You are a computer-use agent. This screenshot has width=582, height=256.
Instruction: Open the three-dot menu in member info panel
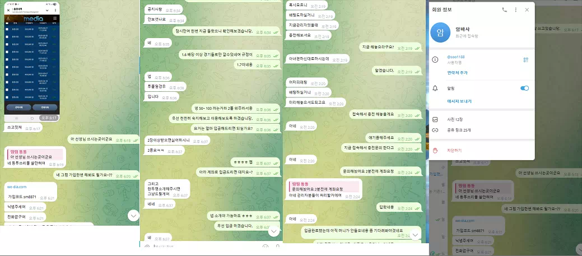pos(515,10)
